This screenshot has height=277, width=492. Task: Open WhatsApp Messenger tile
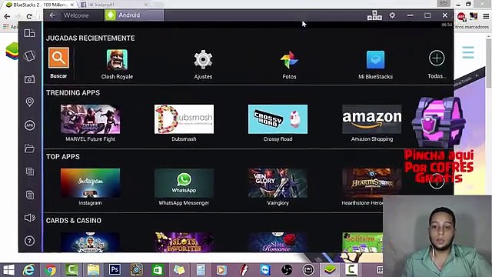[184, 183]
